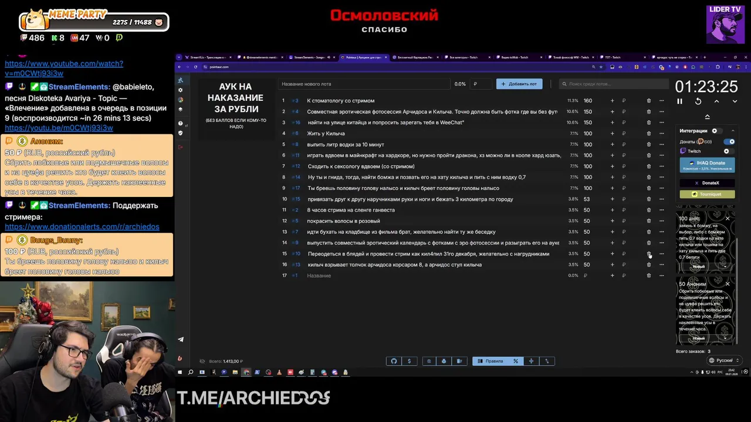Switch to 'Бесплатный Карташонс' browser tab
This screenshot has height=422, width=751.
[x=414, y=57]
